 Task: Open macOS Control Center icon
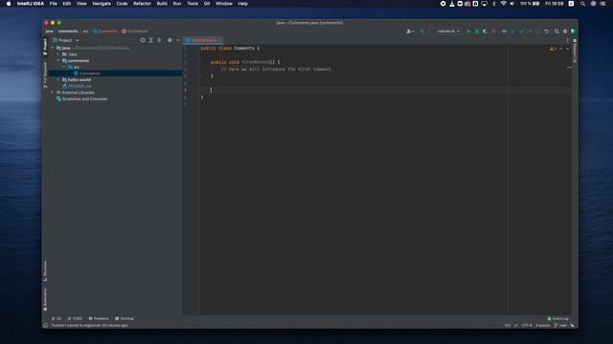[x=602, y=4]
